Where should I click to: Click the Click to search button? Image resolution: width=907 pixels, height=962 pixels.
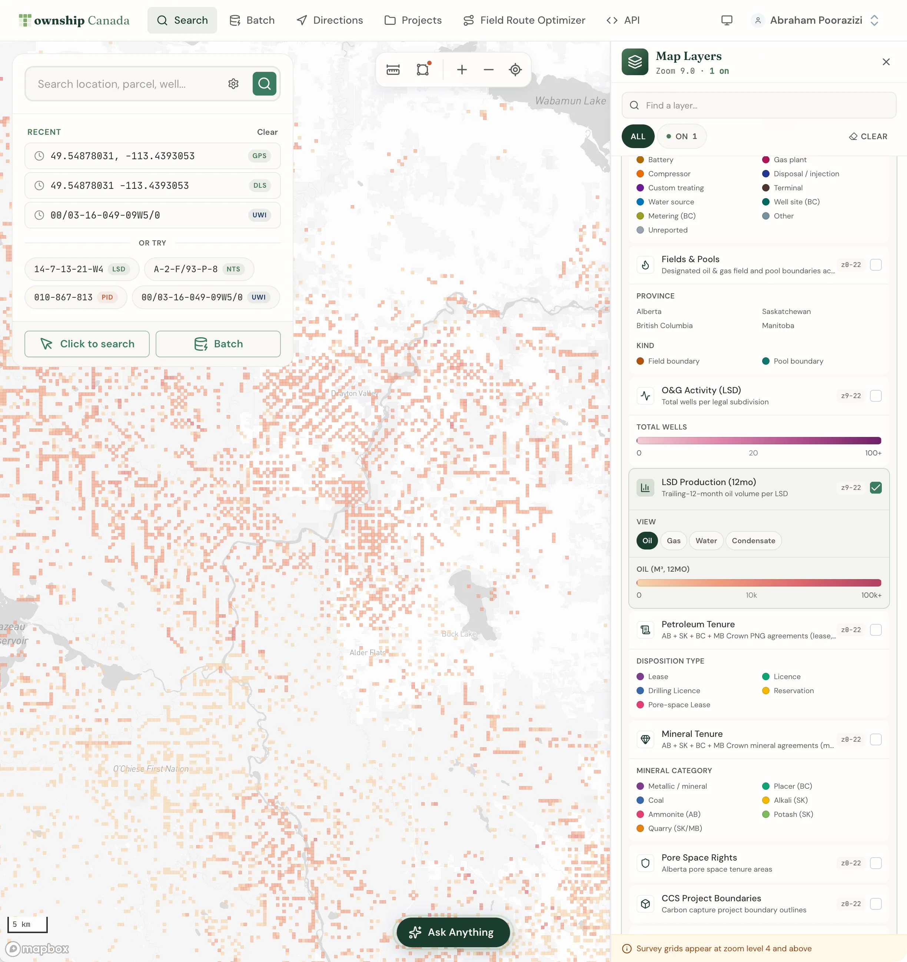pyautogui.click(x=87, y=344)
